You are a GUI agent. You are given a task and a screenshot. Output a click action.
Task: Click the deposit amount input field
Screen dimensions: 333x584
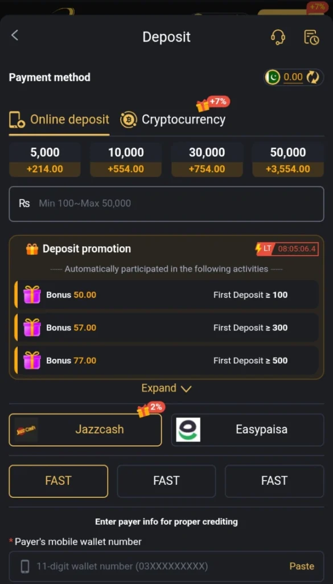click(166, 204)
